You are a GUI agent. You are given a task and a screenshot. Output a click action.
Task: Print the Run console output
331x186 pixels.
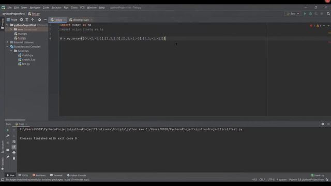coord(14,152)
